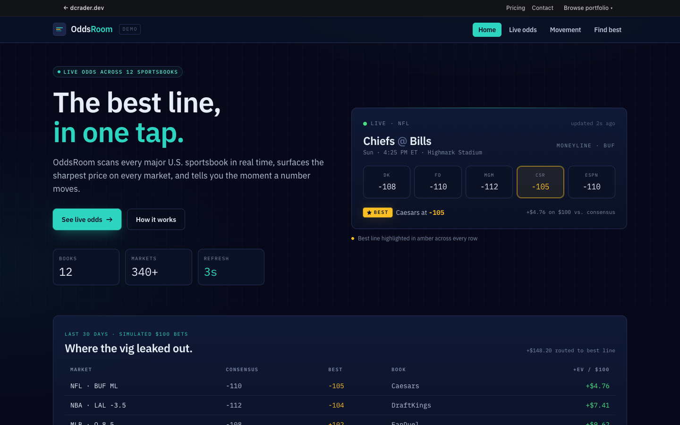
Task: Click the 'Chiefs @ Bills' matchup title
Action: [397, 141]
